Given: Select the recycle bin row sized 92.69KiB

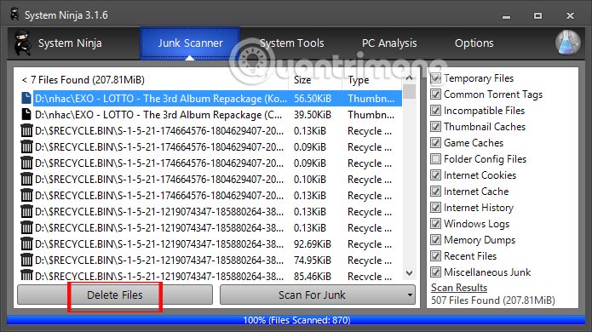Looking at the screenshot, I should point(211,244).
